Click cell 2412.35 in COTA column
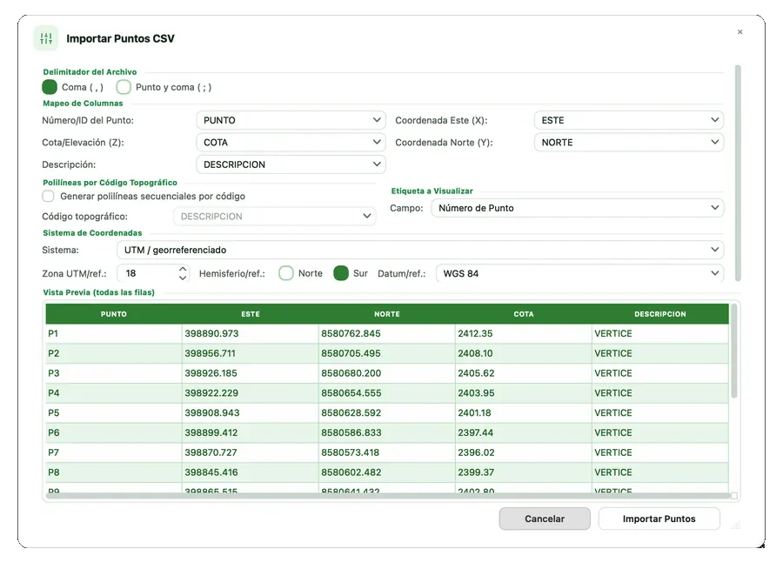 [x=524, y=333]
